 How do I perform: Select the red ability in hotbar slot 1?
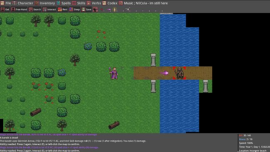(102, 10)
